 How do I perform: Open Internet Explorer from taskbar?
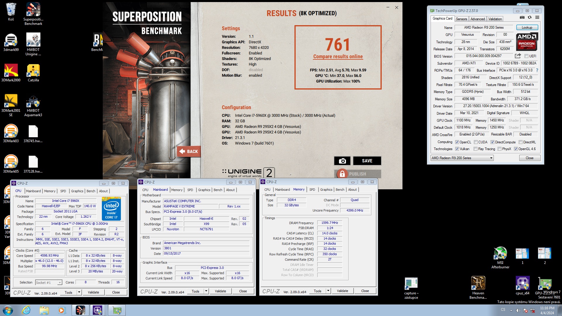26,310
